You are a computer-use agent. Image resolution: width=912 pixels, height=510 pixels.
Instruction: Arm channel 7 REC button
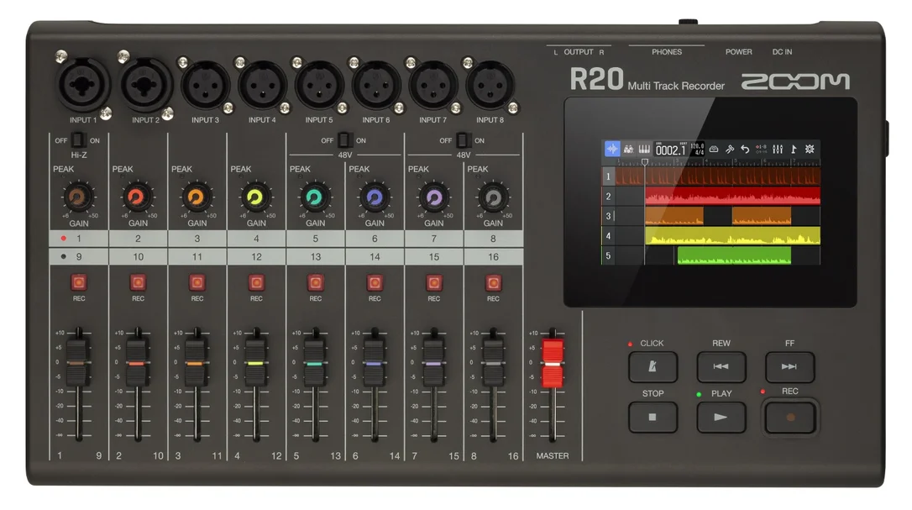click(x=434, y=282)
